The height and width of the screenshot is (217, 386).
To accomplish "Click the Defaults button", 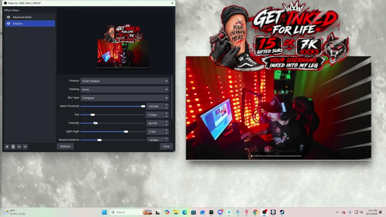I will tap(65, 146).
